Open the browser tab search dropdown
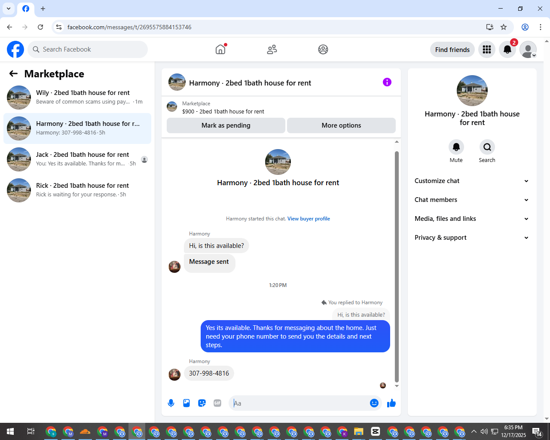The image size is (550, 440). (x=9, y=9)
